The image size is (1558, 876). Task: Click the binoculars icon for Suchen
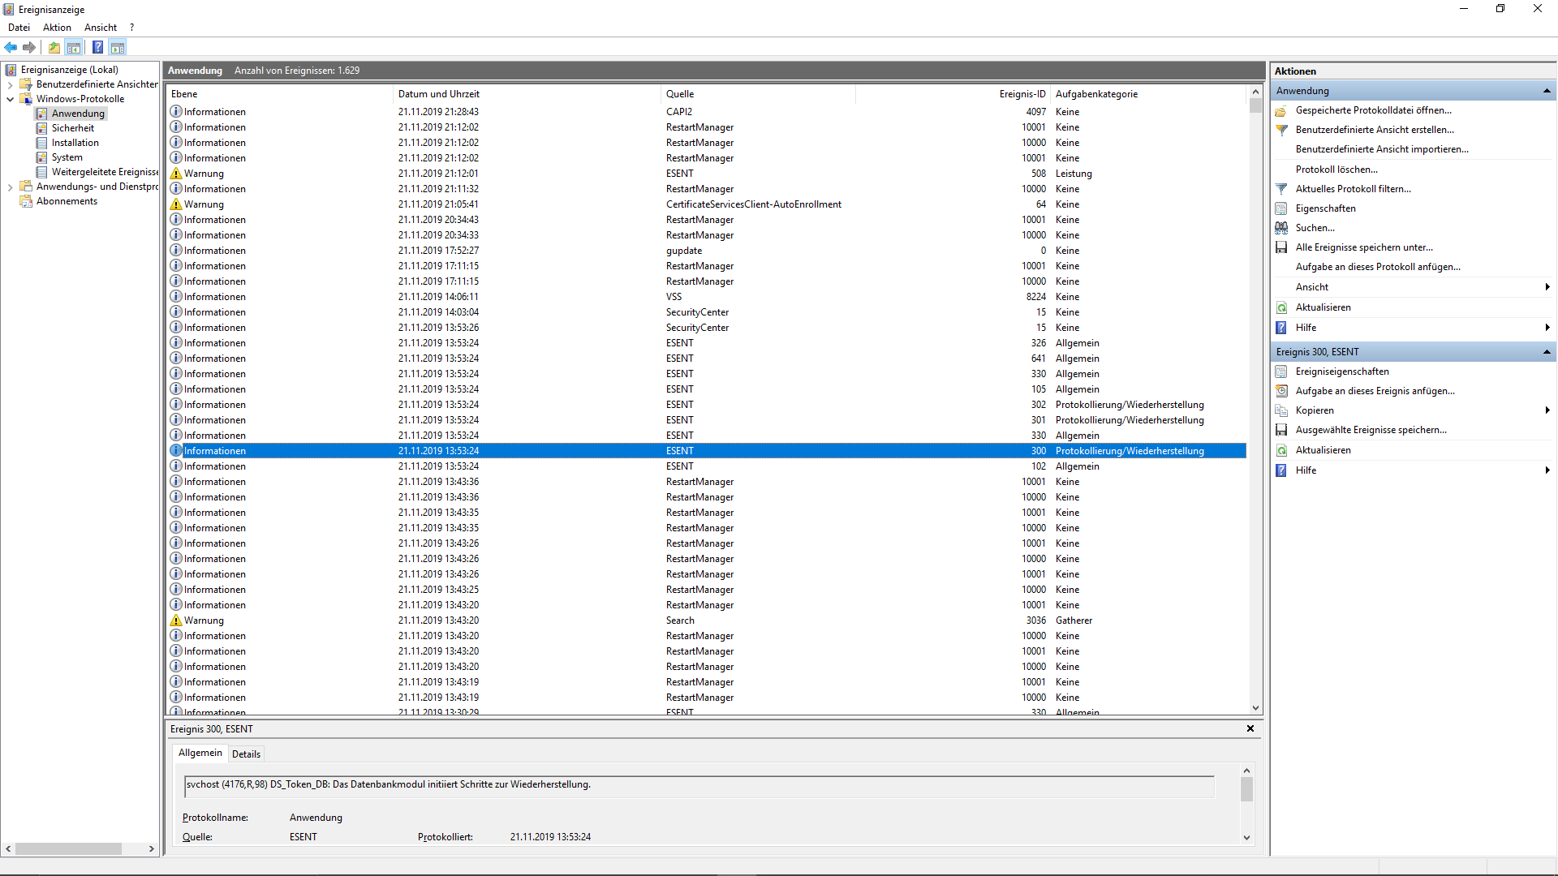pos(1281,228)
